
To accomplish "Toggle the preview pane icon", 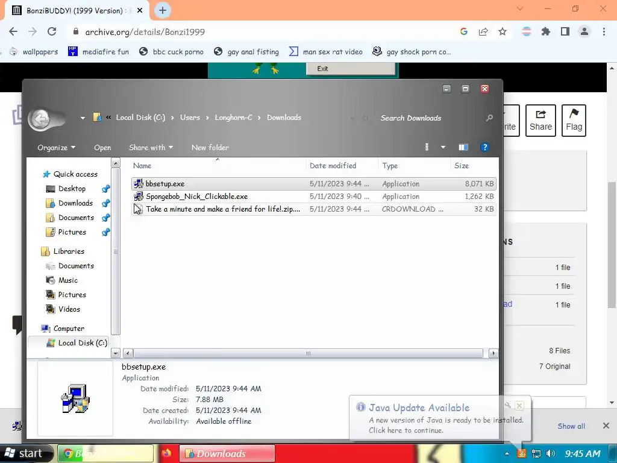I will click(463, 147).
